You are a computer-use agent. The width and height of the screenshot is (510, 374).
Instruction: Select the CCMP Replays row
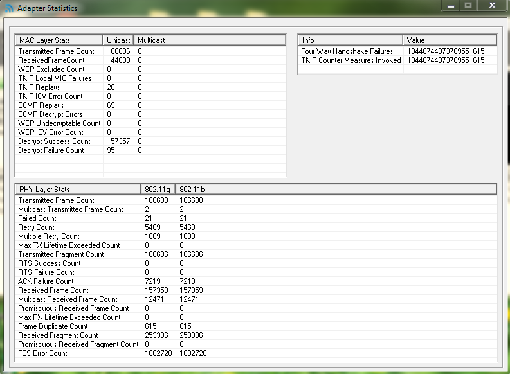click(151, 105)
